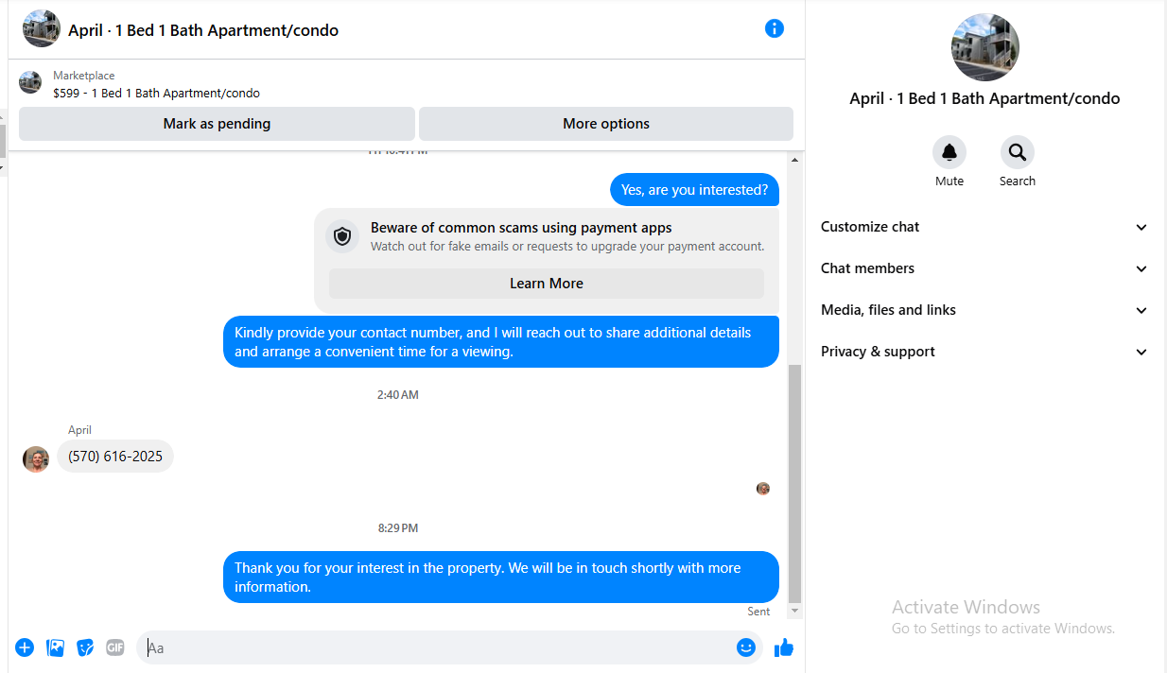Expand the Chat members section
This screenshot has height=673, width=1167.
click(x=984, y=268)
